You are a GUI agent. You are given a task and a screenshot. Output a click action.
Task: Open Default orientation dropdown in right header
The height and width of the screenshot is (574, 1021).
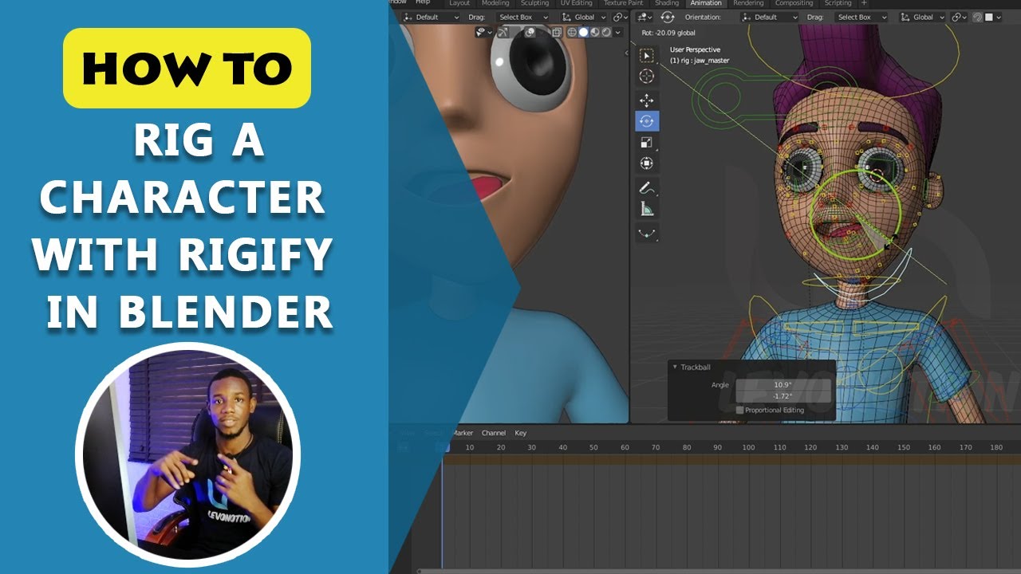coord(769,17)
